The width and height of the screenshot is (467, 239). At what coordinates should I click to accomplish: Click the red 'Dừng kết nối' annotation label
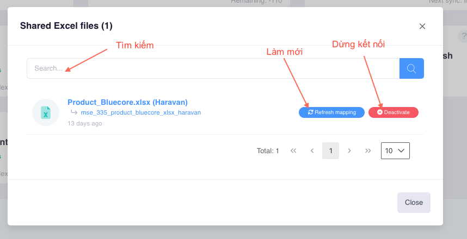[x=358, y=45]
